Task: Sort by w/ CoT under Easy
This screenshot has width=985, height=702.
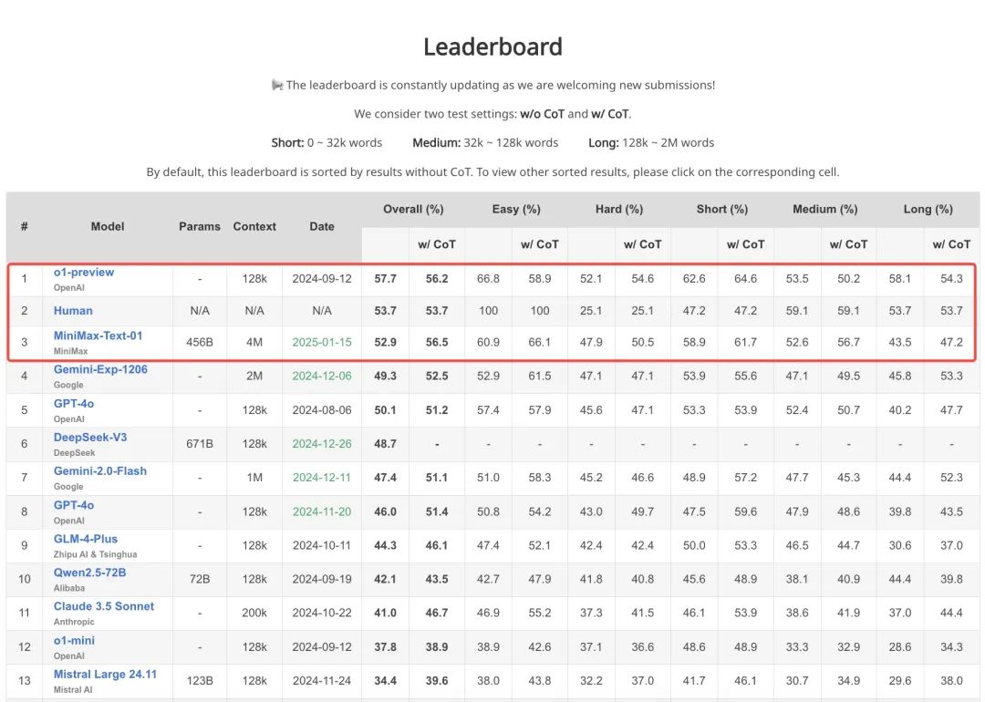Action: (x=540, y=244)
